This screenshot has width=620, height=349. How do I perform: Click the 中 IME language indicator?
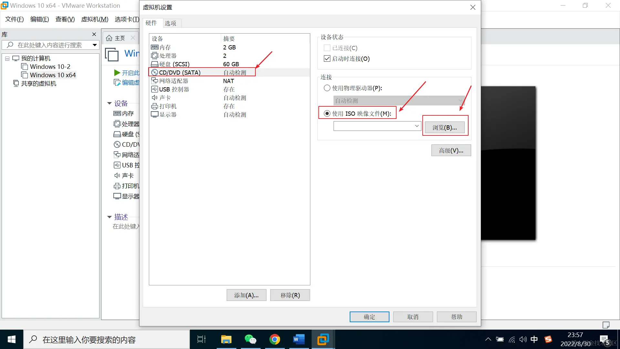pyautogui.click(x=534, y=339)
